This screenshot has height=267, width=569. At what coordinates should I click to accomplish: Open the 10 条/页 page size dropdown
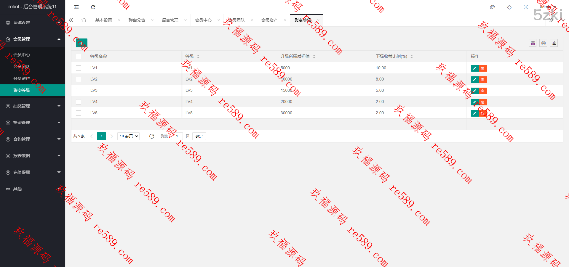click(x=129, y=136)
